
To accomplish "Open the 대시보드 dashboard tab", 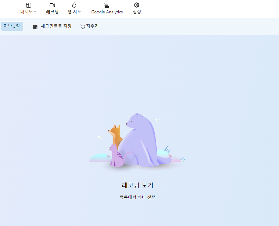I will click(29, 8).
